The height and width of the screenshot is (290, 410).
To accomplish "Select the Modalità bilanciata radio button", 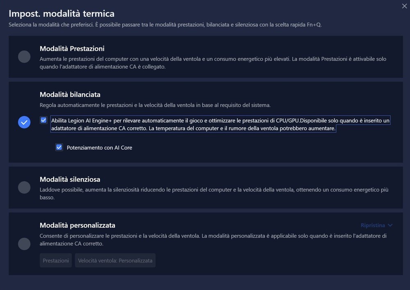I will click(24, 122).
